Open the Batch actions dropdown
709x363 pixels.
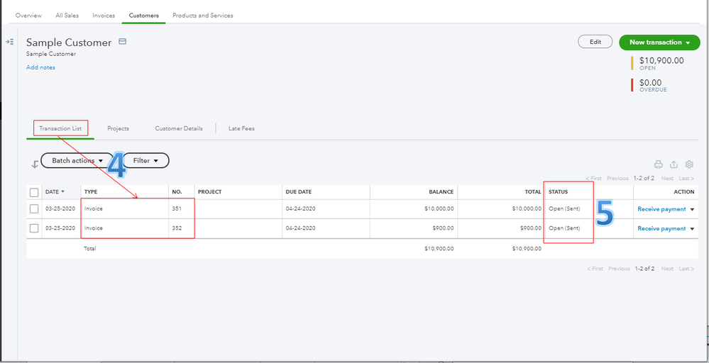[x=77, y=161]
